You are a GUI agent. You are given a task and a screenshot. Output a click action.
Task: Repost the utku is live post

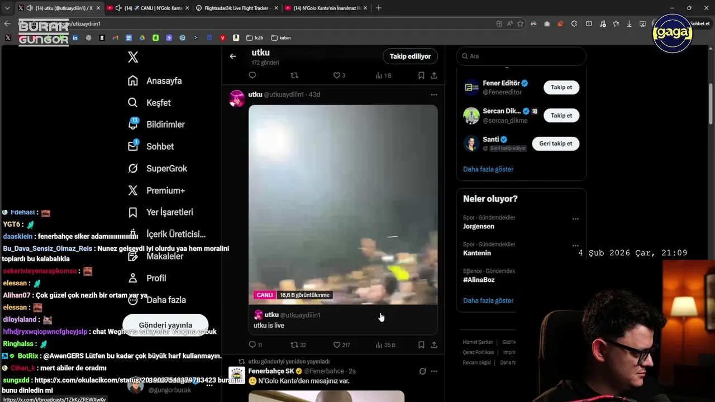click(295, 345)
